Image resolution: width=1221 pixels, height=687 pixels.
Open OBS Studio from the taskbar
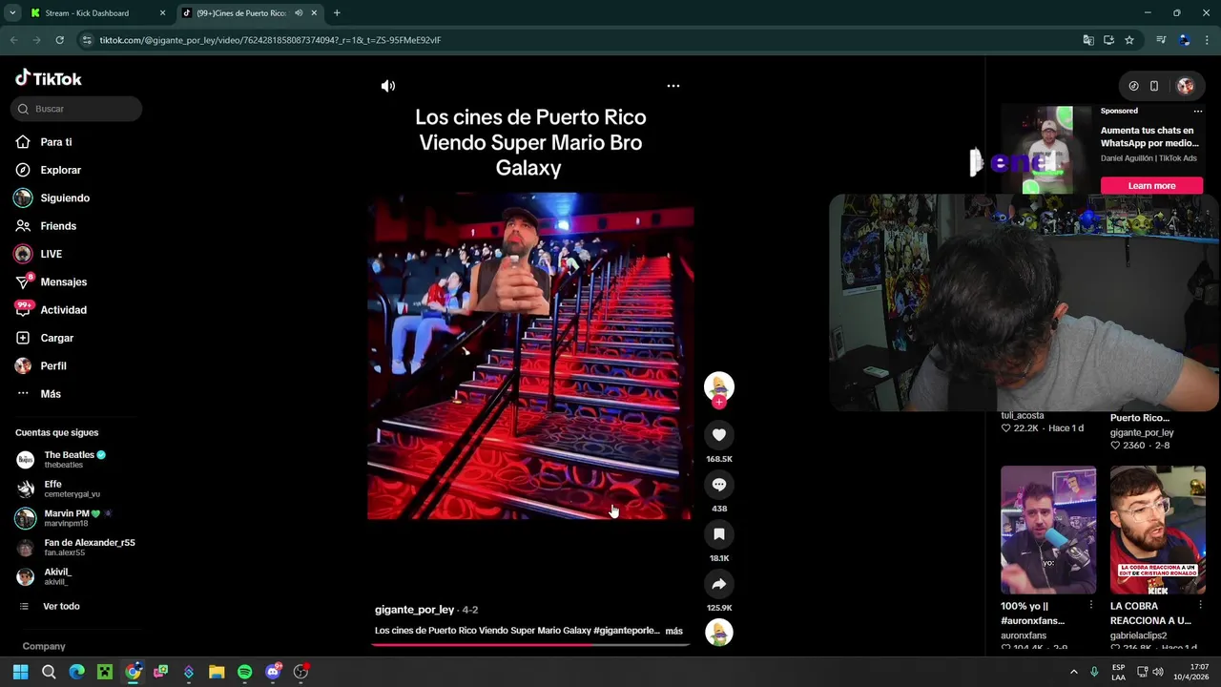pyautogui.click(x=301, y=672)
